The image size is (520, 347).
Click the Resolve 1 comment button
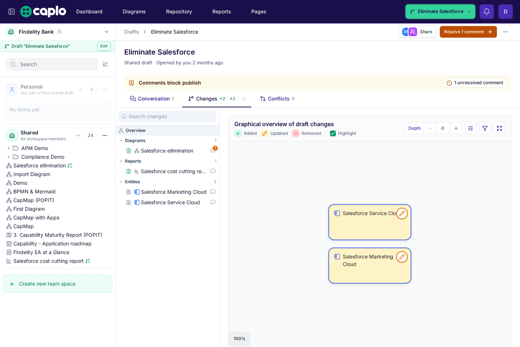pos(468,32)
